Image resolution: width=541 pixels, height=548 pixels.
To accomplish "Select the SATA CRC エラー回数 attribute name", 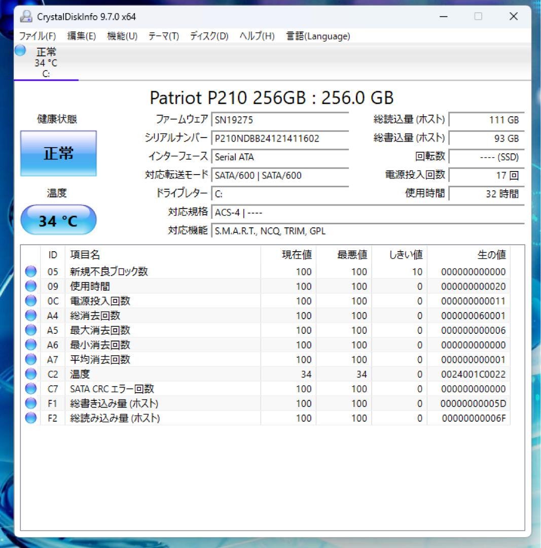I will coord(112,389).
